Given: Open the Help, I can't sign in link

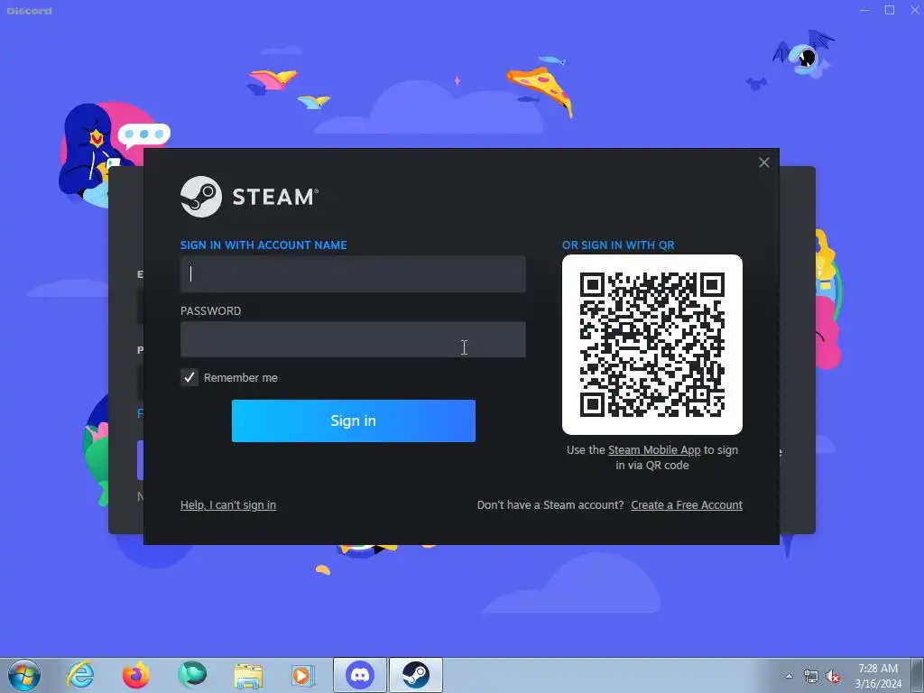Looking at the screenshot, I should tap(228, 505).
